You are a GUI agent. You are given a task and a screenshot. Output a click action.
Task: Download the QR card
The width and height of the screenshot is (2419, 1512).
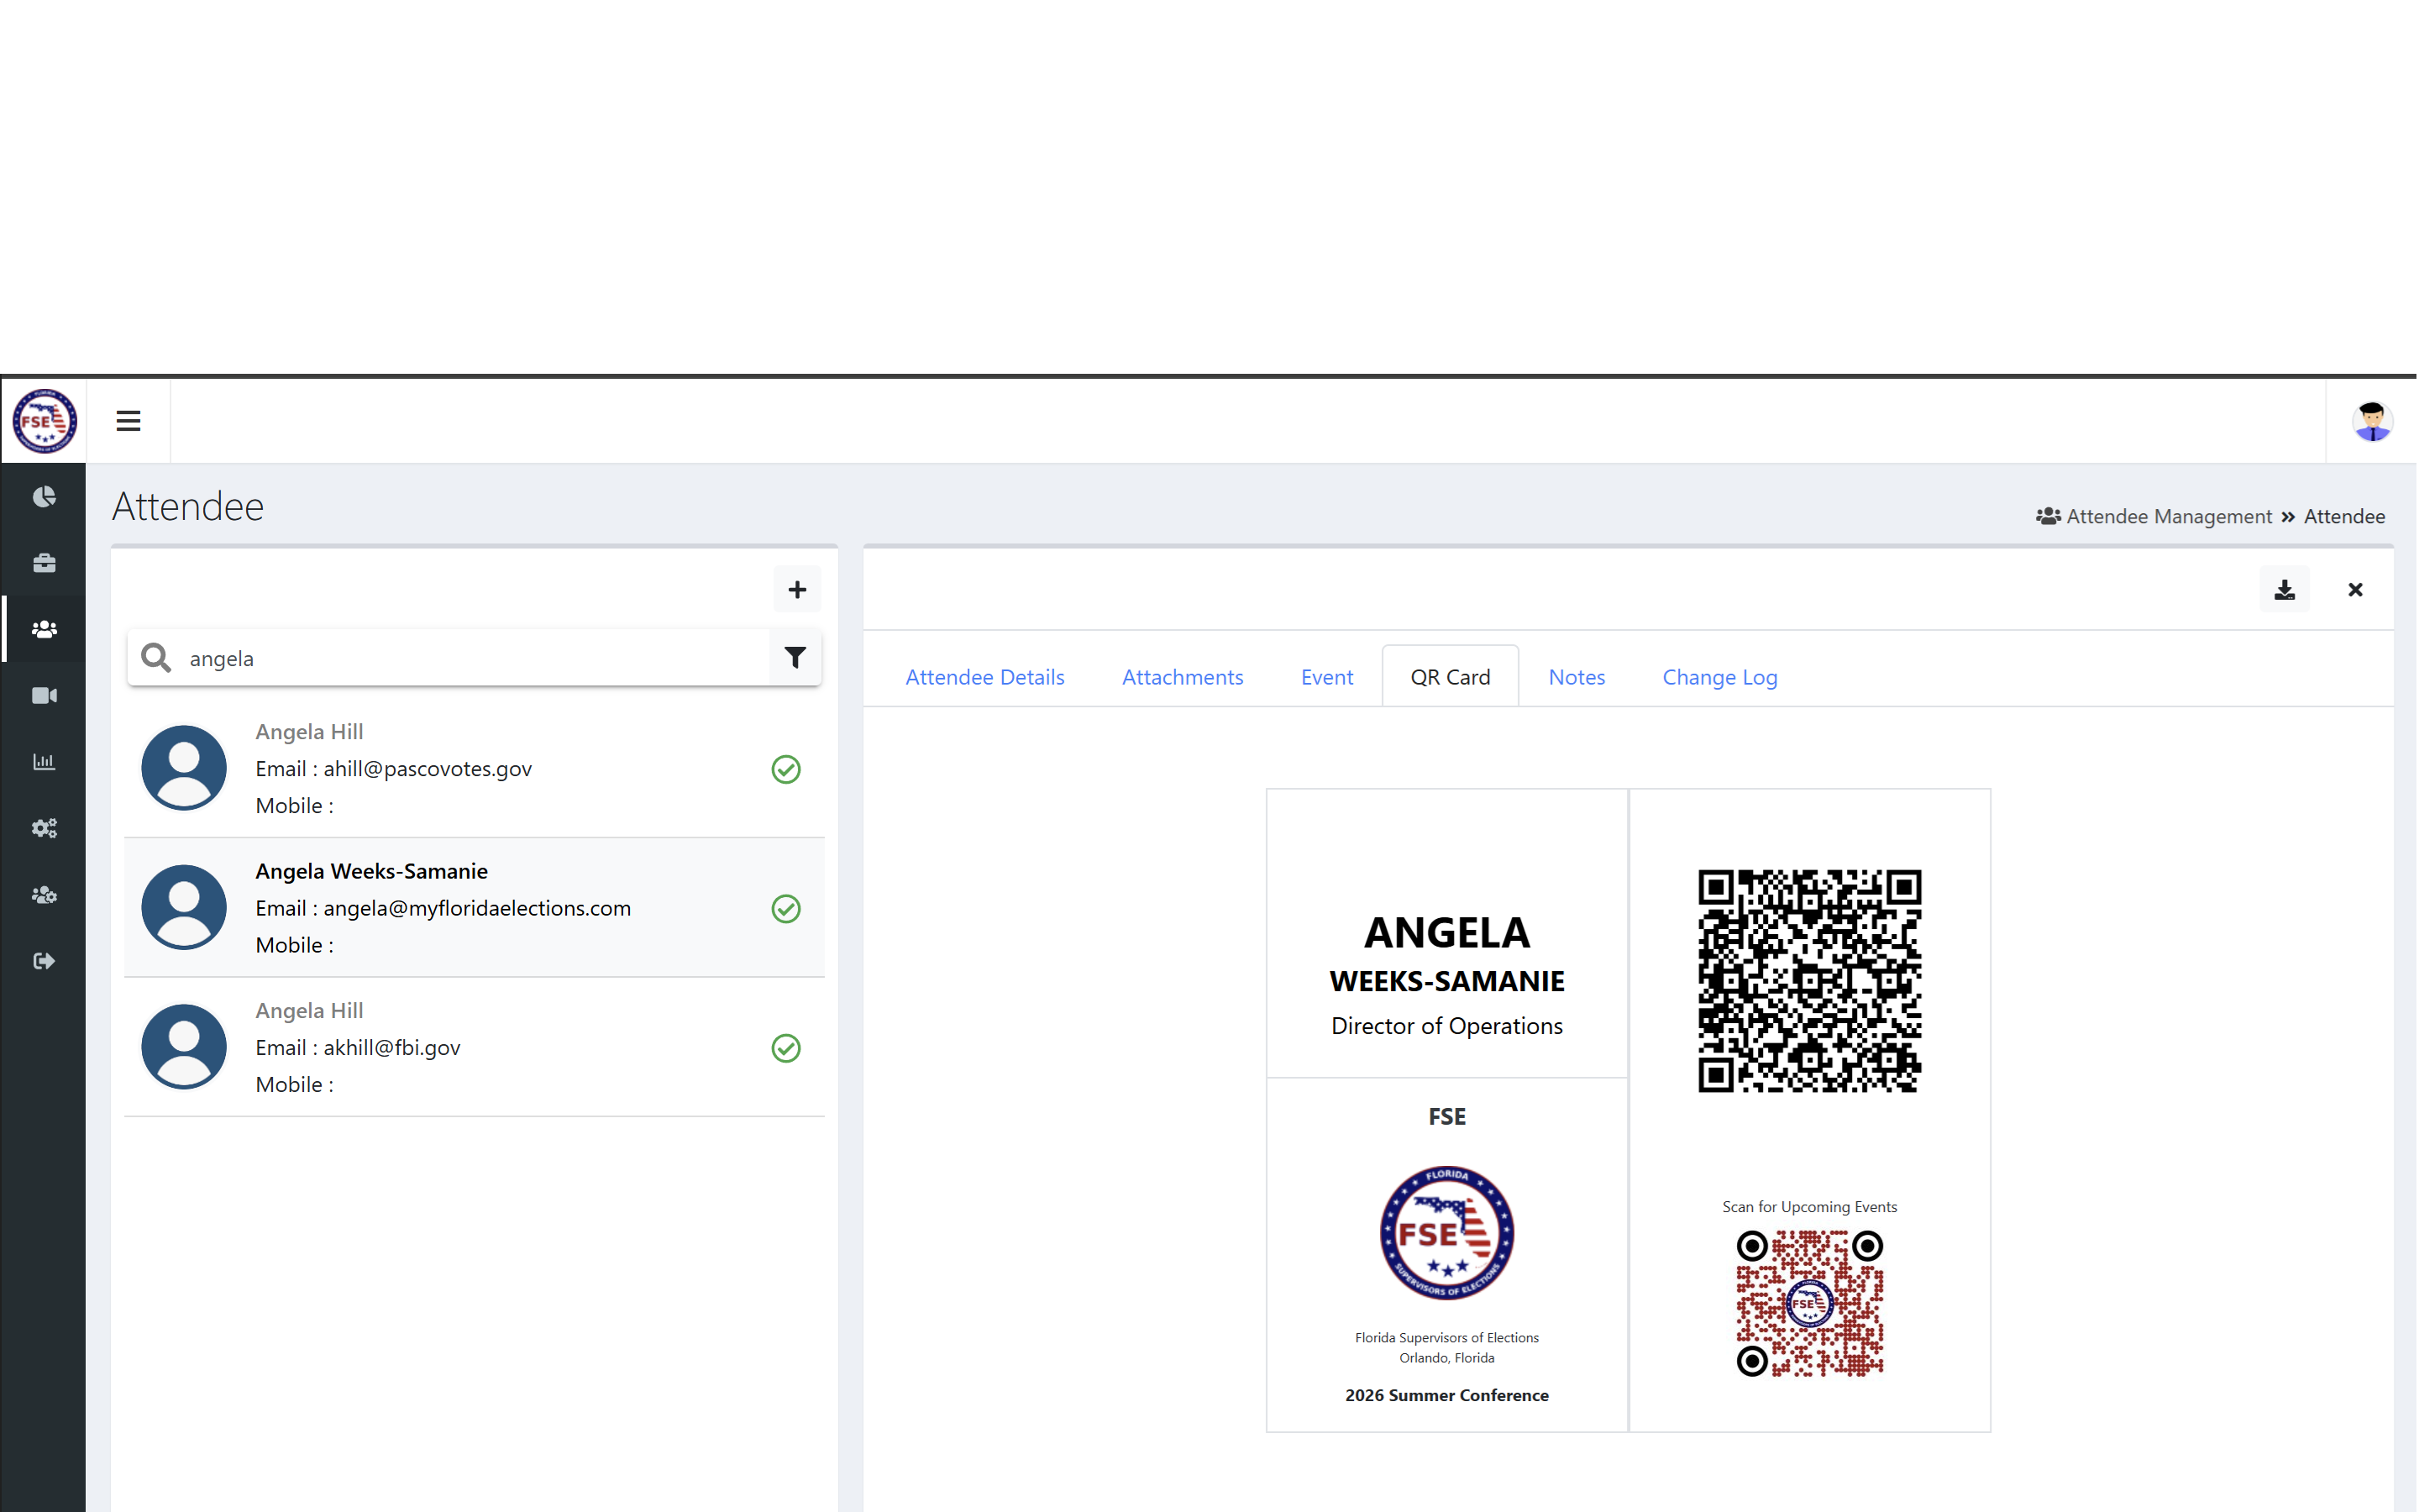[x=2285, y=590]
